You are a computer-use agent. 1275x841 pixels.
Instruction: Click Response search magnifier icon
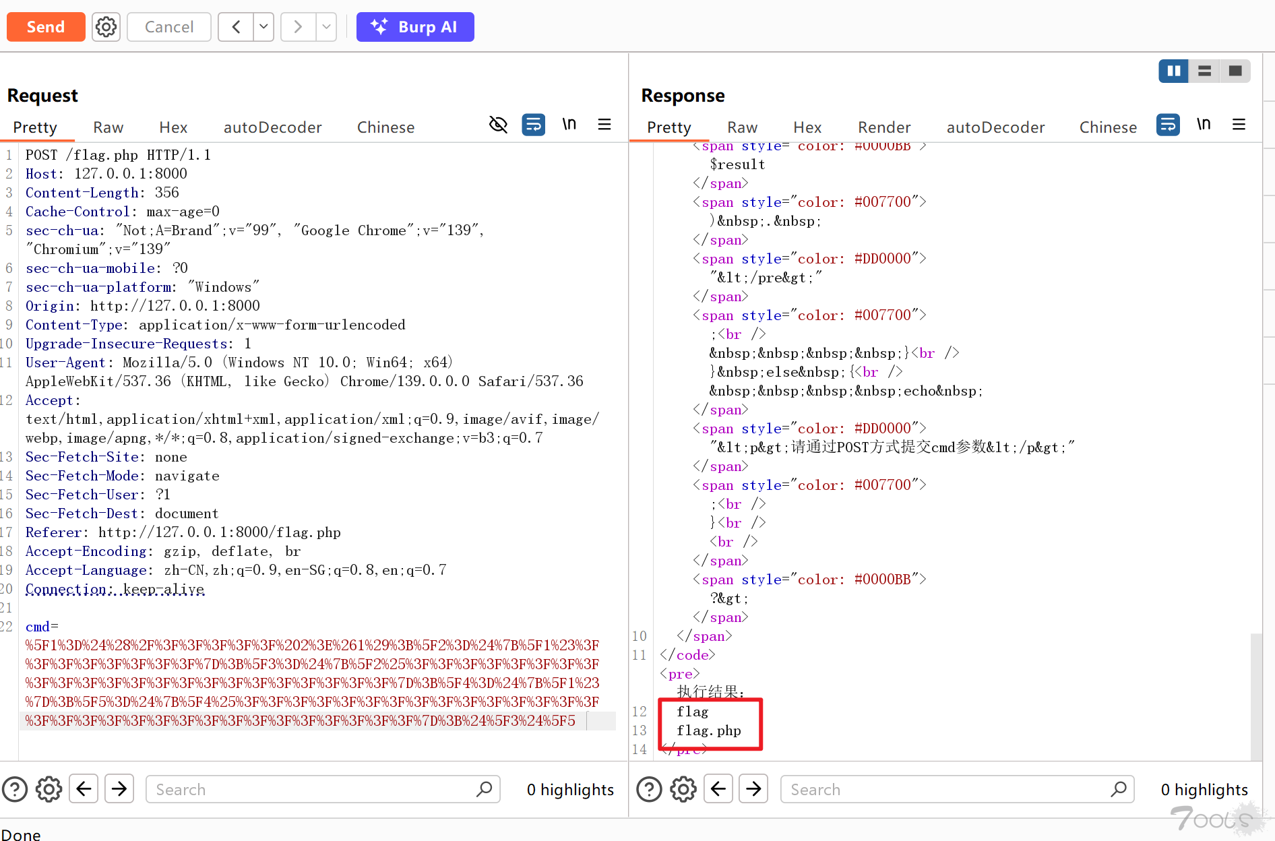click(x=1119, y=789)
